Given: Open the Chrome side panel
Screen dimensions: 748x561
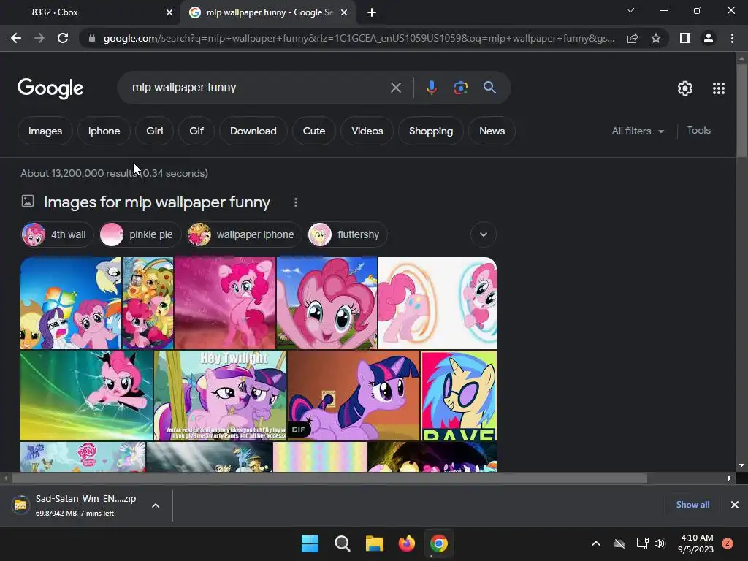Looking at the screenshot, I should pyautogui.click(x=685, y=38).
